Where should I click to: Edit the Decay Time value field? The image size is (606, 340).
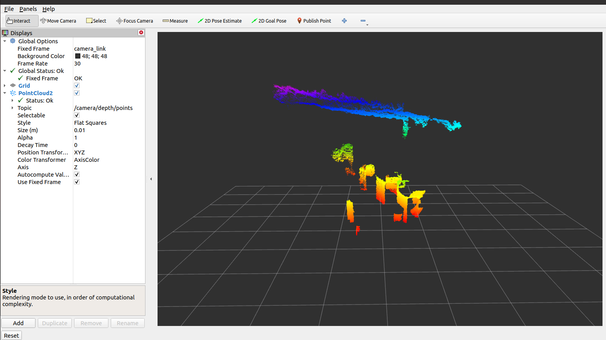pos(109,145)
